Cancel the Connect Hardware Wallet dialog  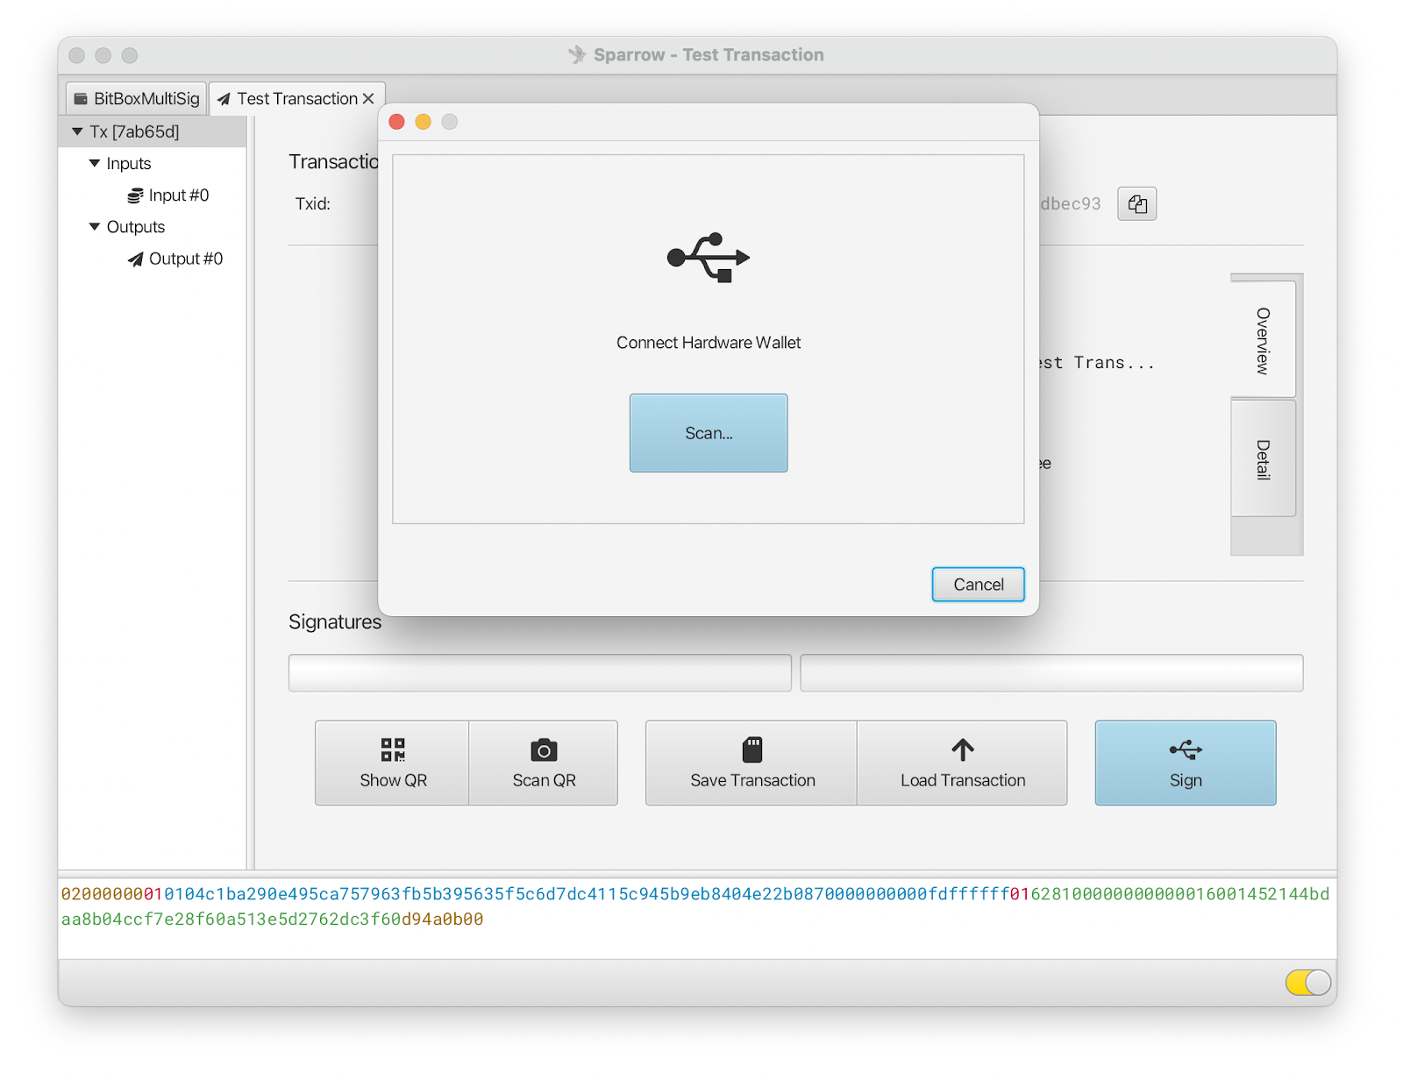coord(978,585)
